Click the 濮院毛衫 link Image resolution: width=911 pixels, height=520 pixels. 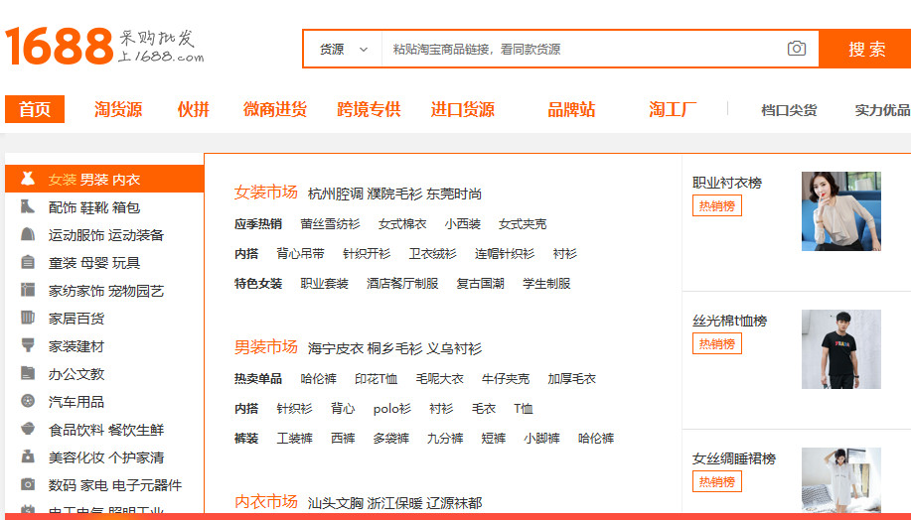tap(394, 194)
